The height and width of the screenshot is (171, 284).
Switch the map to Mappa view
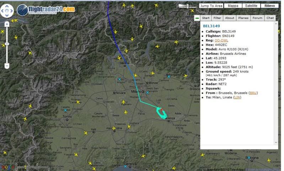coord(233,6)
